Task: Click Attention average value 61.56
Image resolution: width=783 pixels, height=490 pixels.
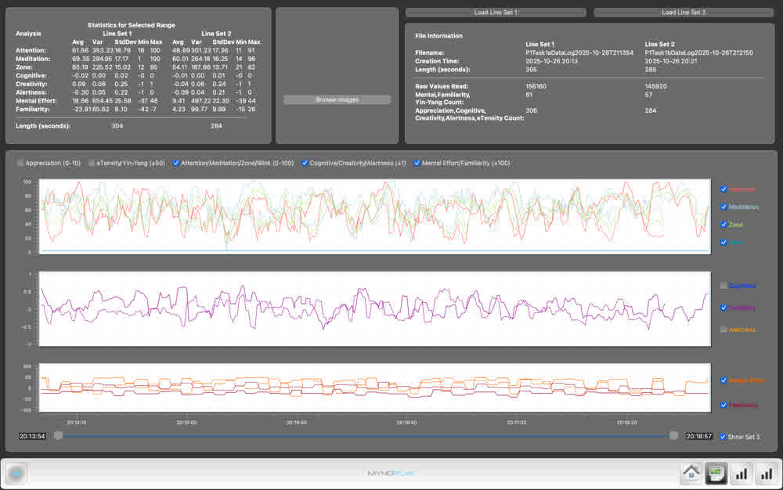Action: coord(81,50)
